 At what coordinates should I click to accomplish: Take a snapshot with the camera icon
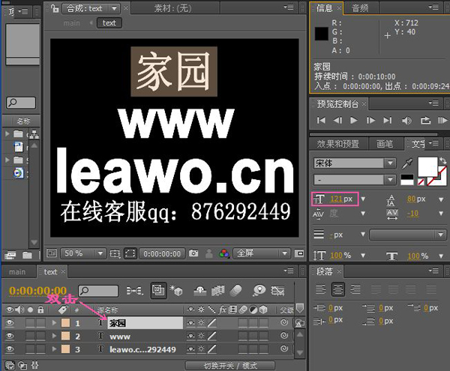pos(193,253)
